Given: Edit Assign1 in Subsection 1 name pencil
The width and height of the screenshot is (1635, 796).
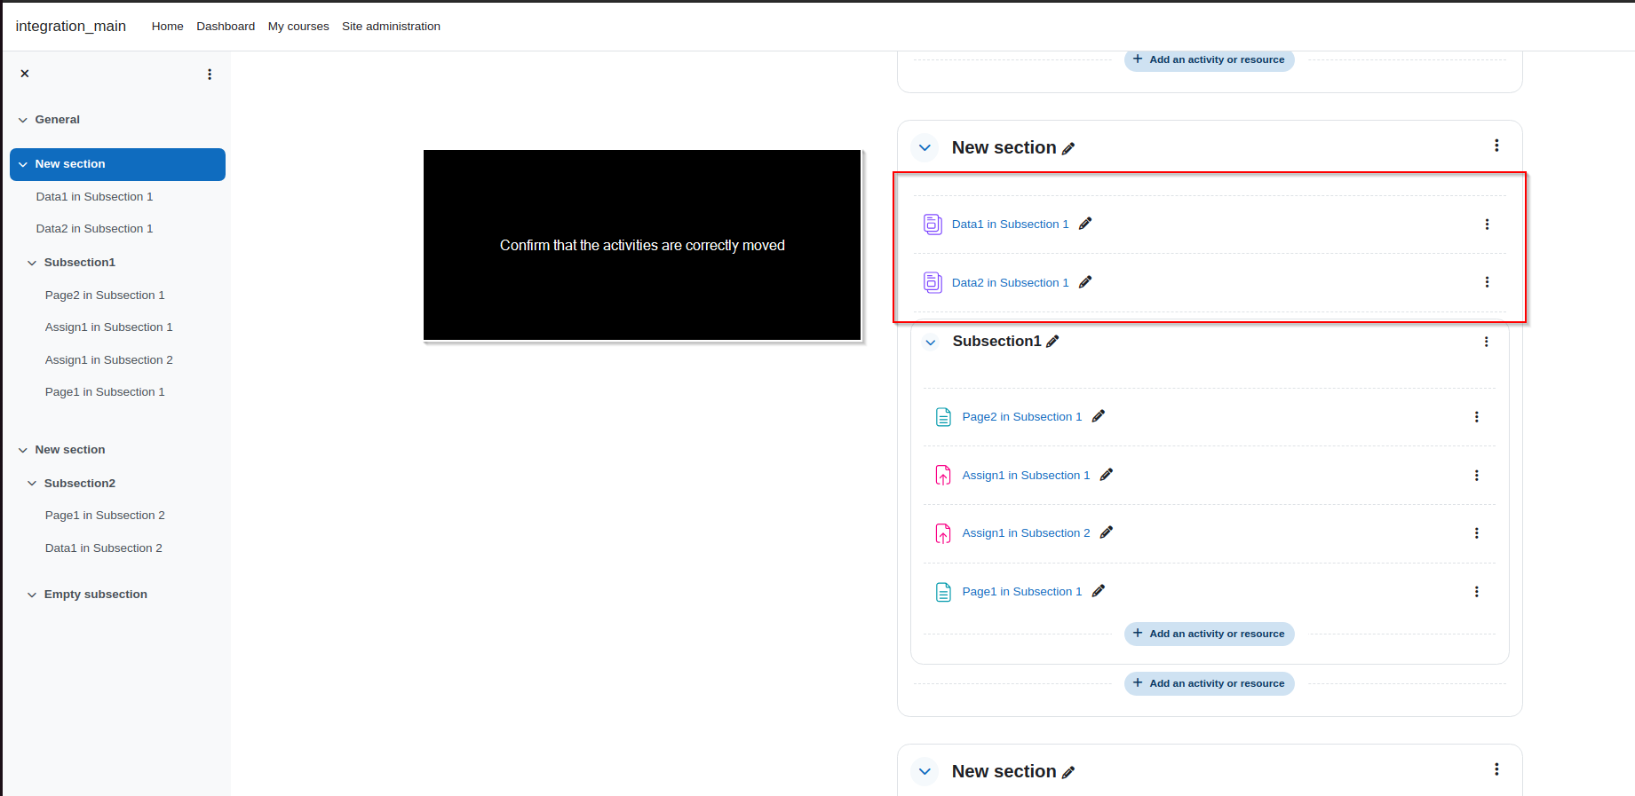Looking at the screenshot, I should 1107,475.
